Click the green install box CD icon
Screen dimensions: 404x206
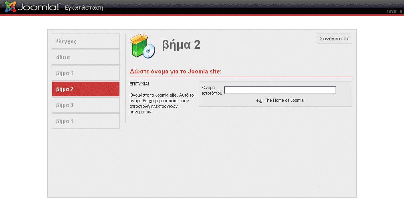click(143, 46)
